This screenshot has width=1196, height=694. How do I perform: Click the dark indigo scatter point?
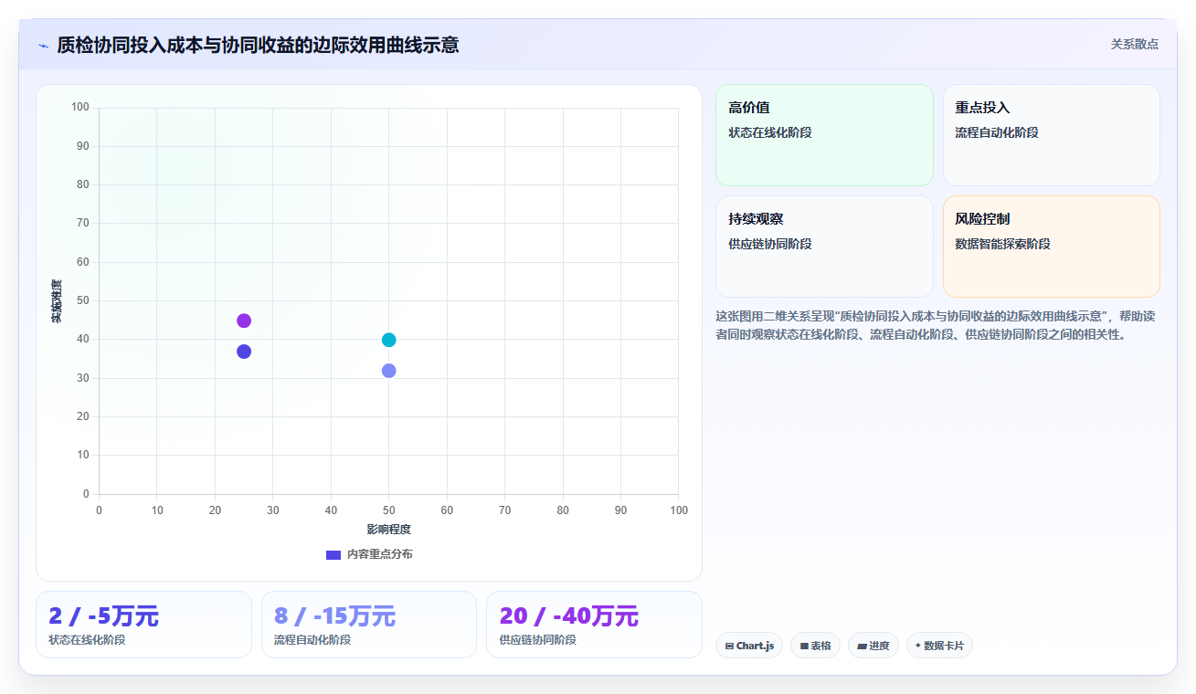pyautogui.click(x=244, y=352)
